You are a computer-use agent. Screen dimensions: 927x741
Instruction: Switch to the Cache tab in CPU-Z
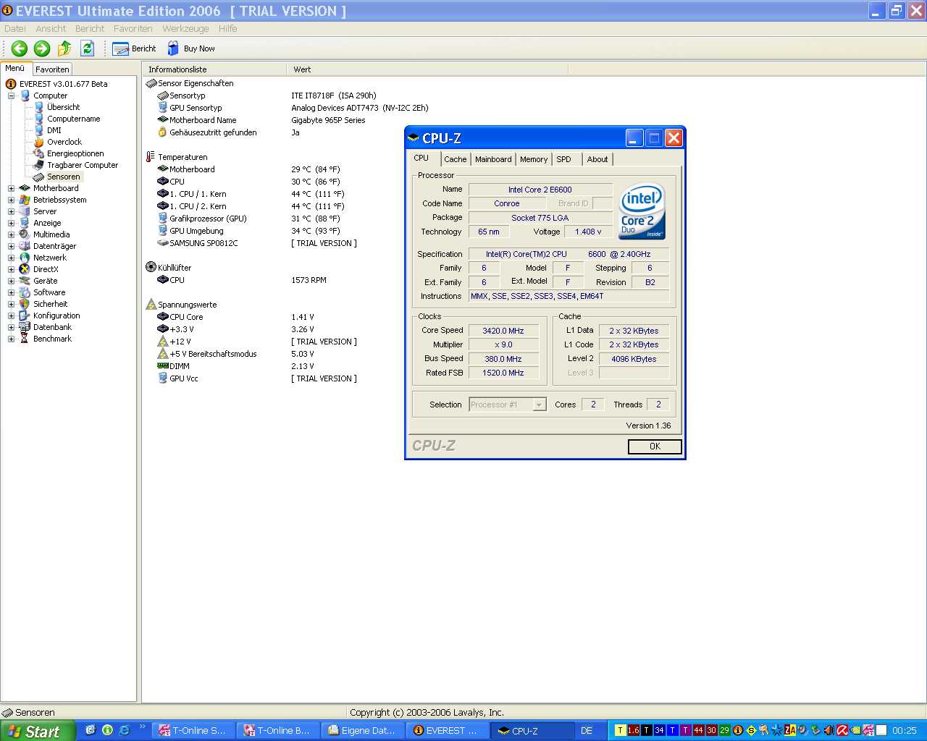click(x=456, y=159)
